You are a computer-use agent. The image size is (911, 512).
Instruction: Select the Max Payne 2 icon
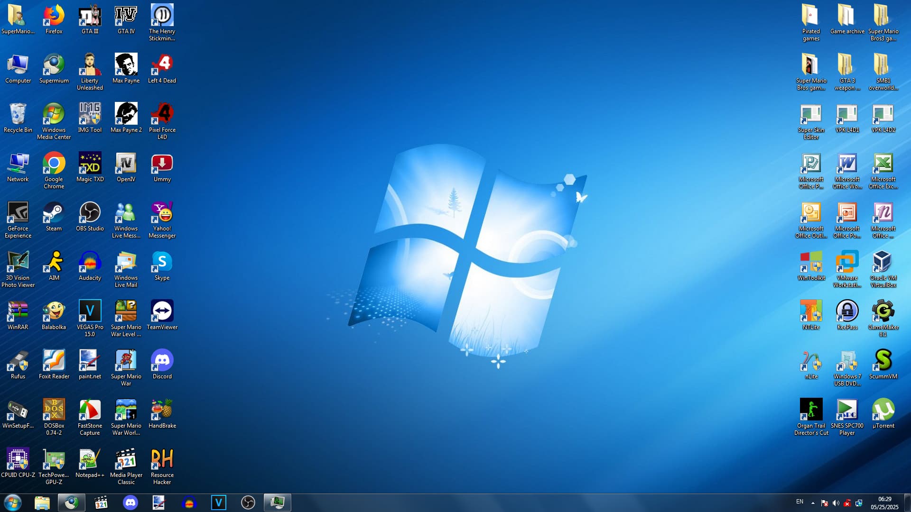click(x=126, y=118)
